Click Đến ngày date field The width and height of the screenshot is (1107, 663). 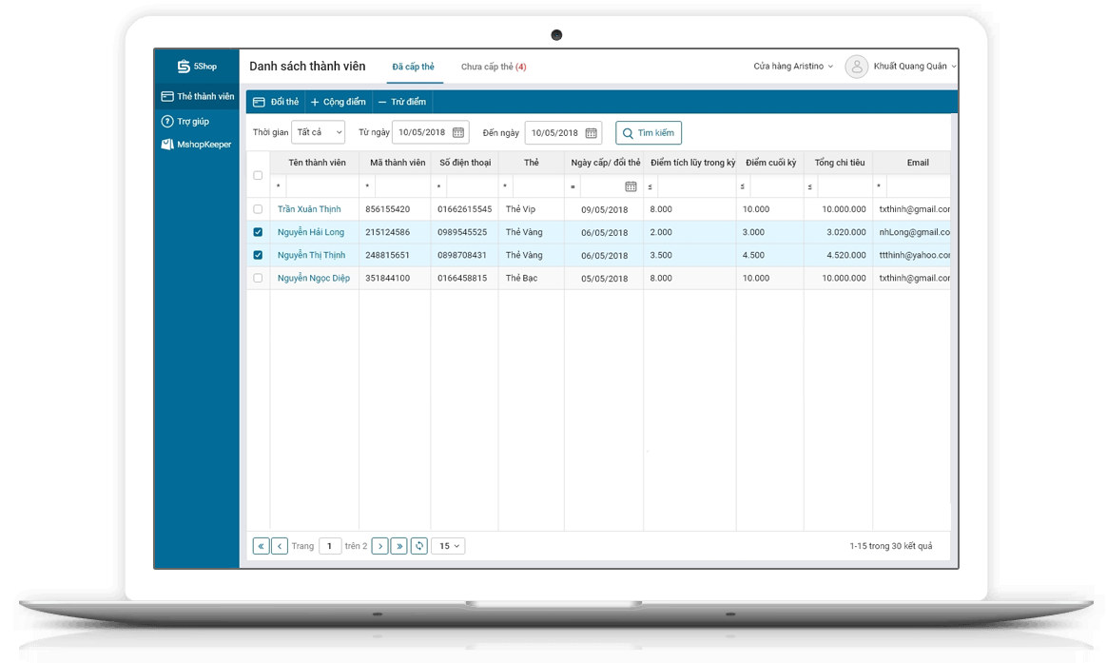[x=563, y=133]
